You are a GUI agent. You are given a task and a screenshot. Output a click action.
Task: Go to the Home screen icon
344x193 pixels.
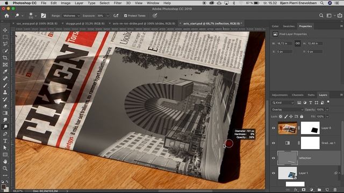tap(6, 16)
